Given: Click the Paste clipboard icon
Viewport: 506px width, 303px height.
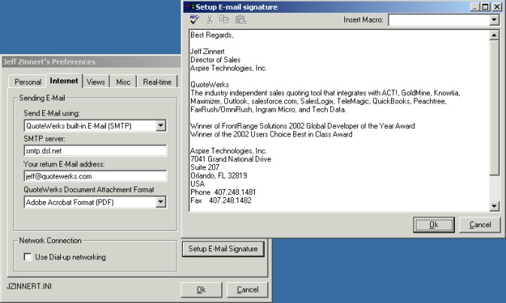Looking at the screenshot, I should pos(240,20).
